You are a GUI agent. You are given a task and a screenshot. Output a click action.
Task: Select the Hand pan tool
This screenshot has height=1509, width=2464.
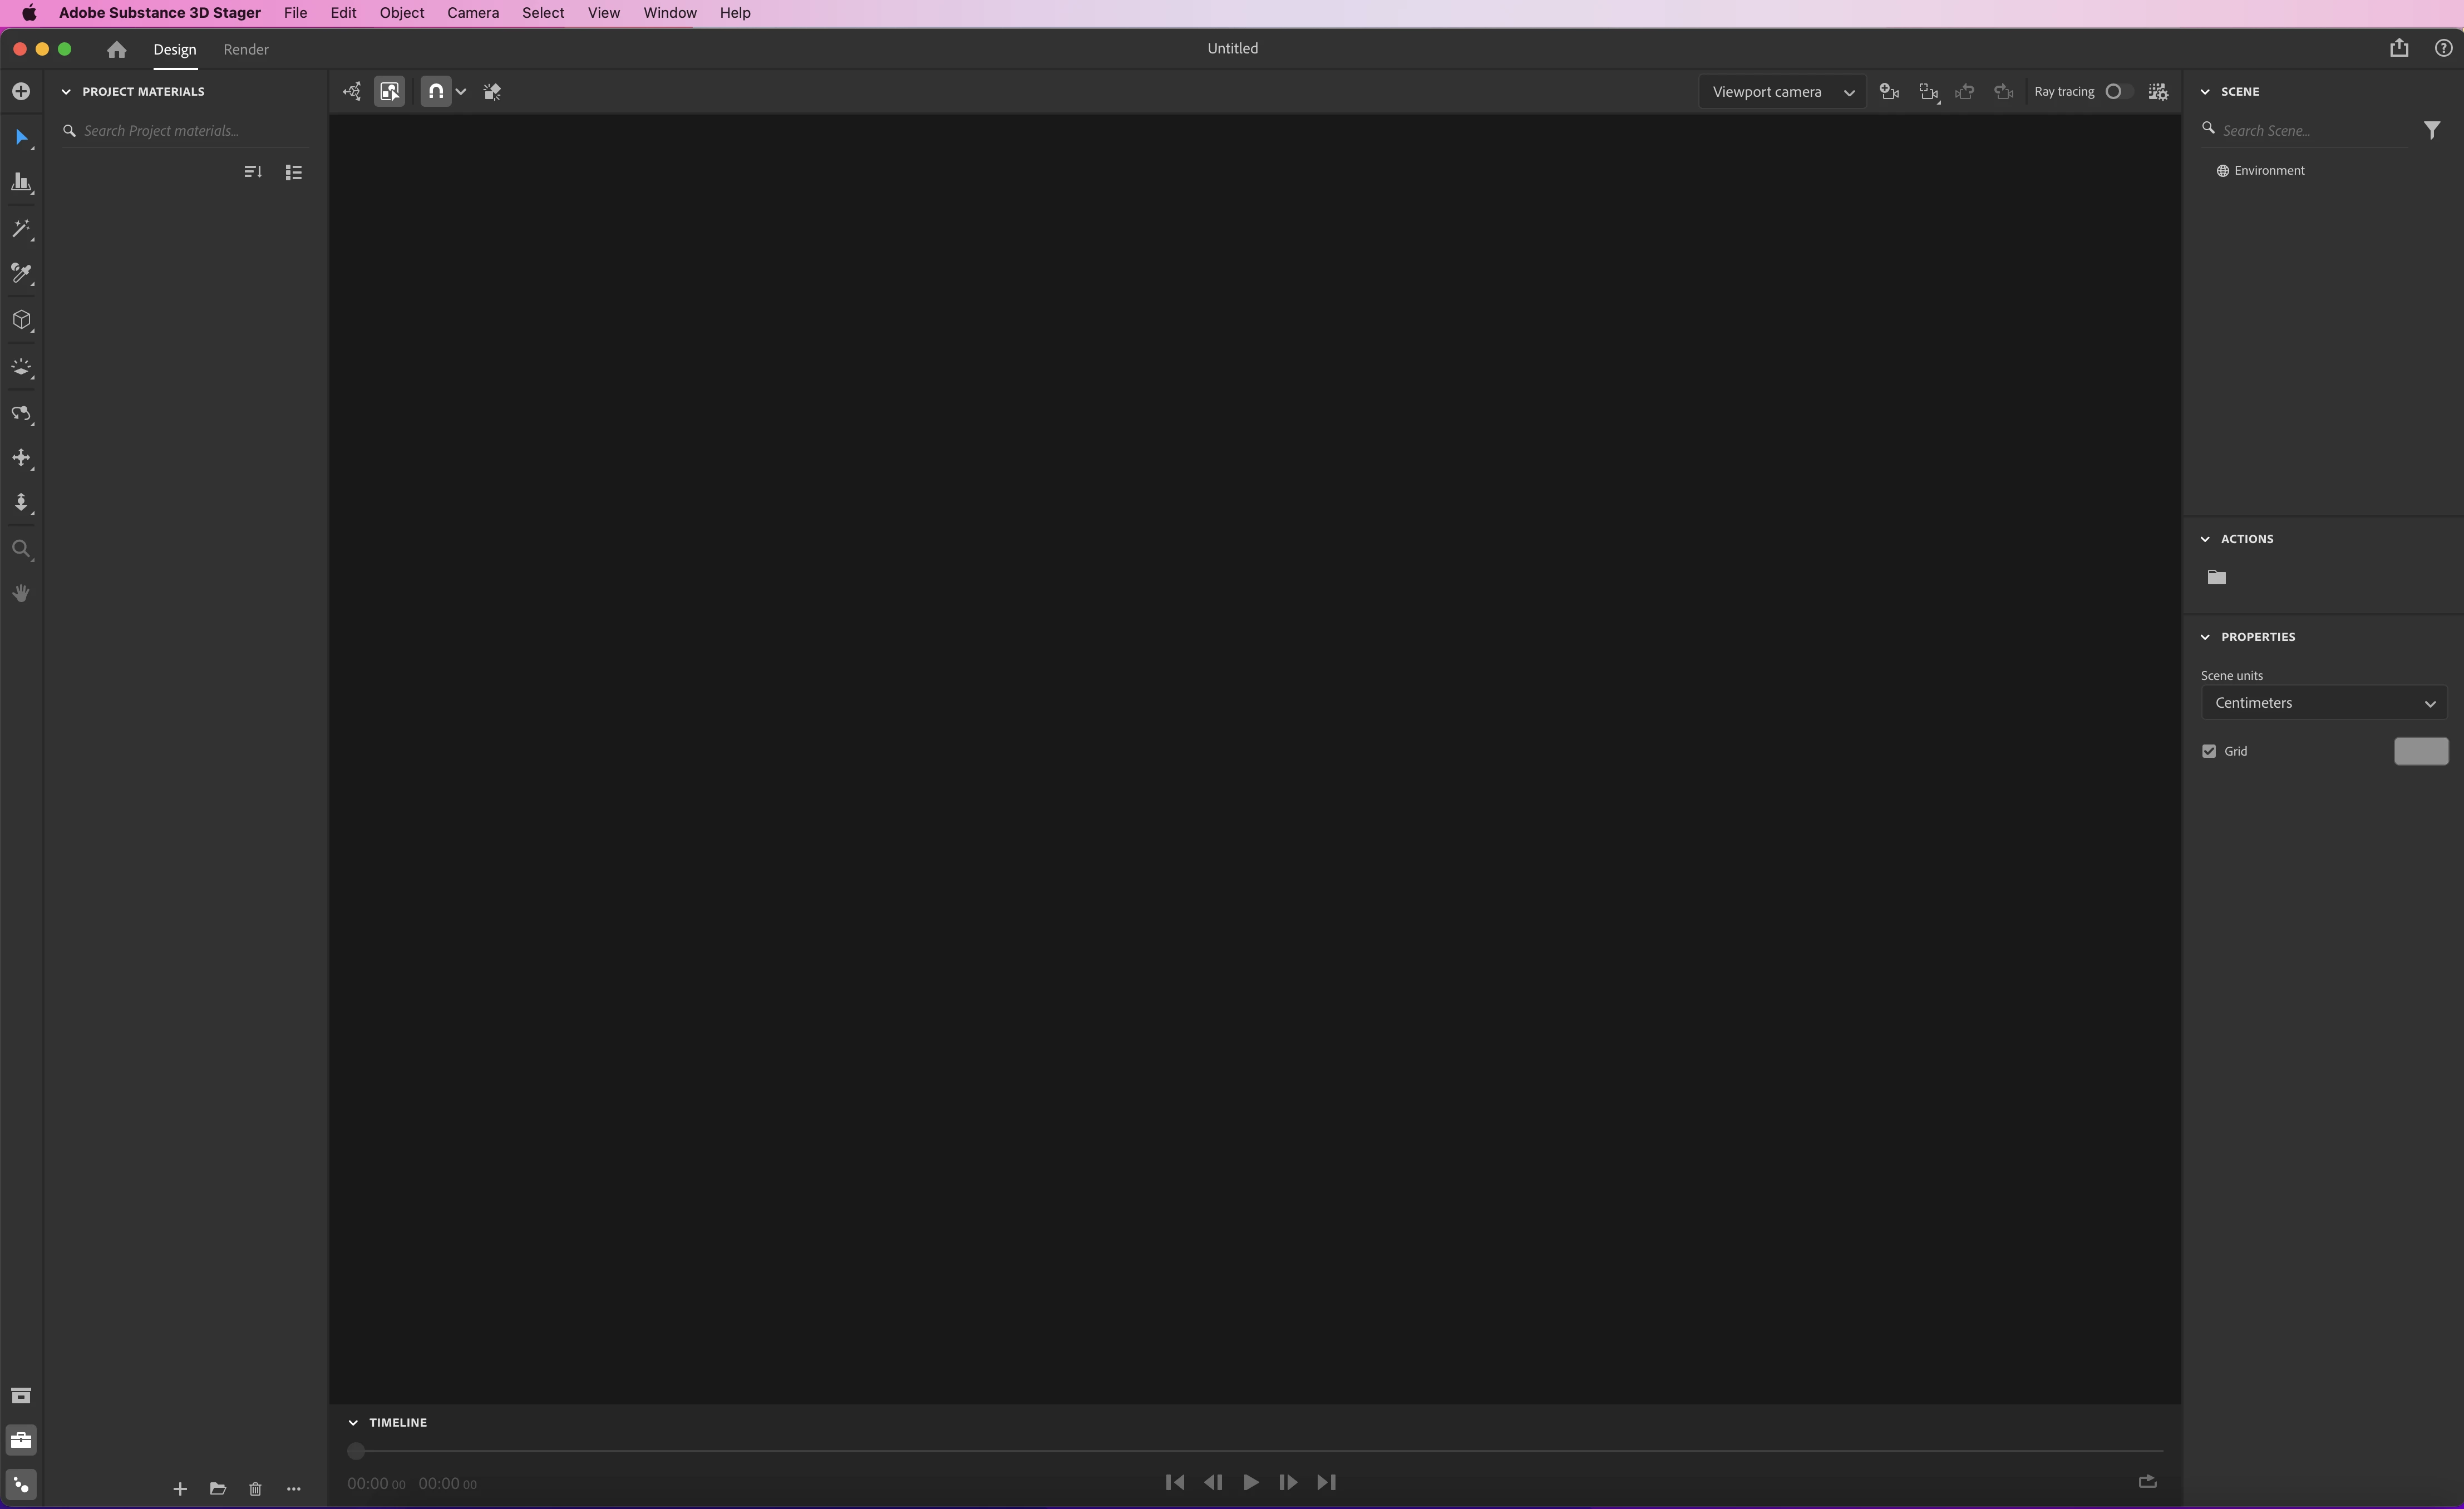pyautogui.click(x=21, y=594)
